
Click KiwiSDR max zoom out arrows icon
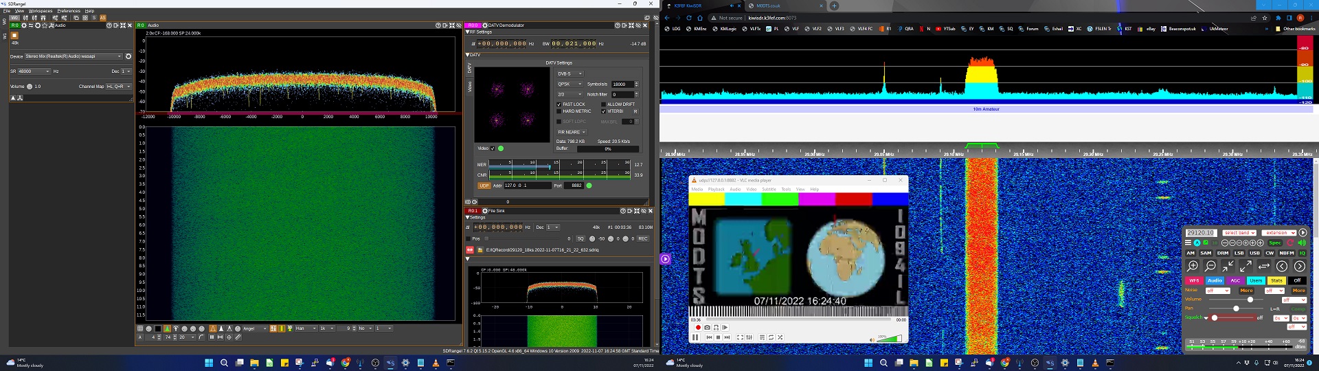coord(1246,266)
